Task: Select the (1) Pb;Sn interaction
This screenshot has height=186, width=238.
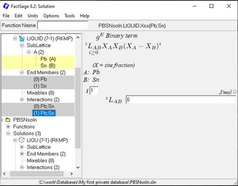Action: click(44, 113)
